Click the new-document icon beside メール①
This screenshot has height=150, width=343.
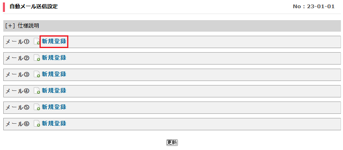37,42
